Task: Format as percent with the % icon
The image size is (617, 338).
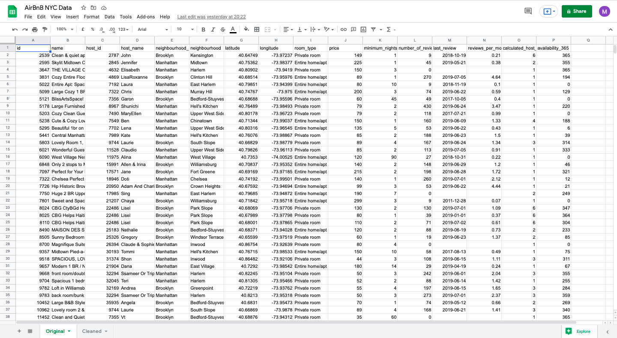Action: (93, 30)
